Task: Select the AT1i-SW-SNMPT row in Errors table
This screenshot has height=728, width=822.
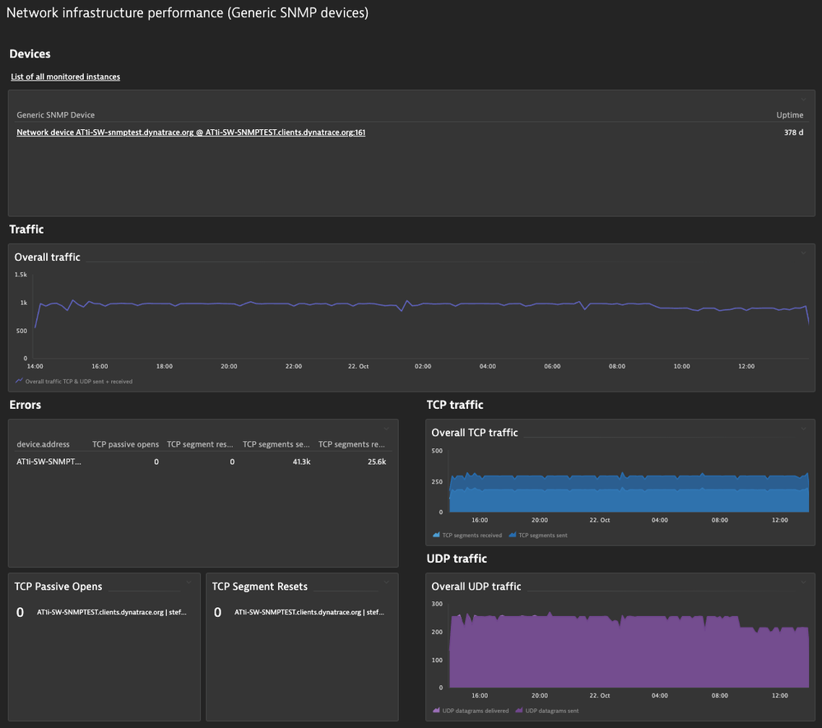Action: click(x=49, y=462)
